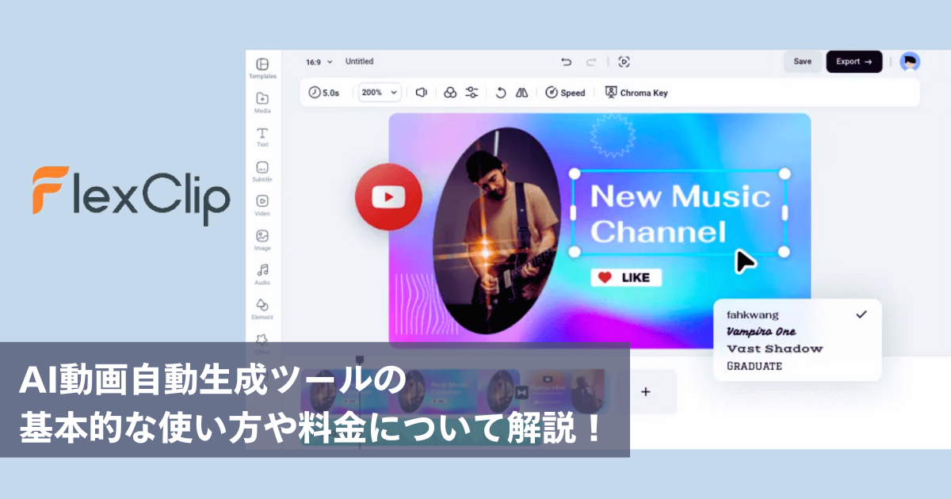Image resolution: width=951 pixels, height=499 pixels.
Task: Open the Chroma Key tool
Action: [636, 93]
